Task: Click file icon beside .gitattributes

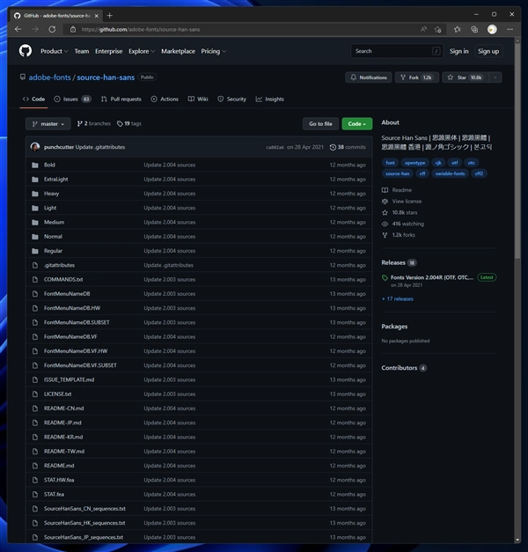Action: [35, 265]
